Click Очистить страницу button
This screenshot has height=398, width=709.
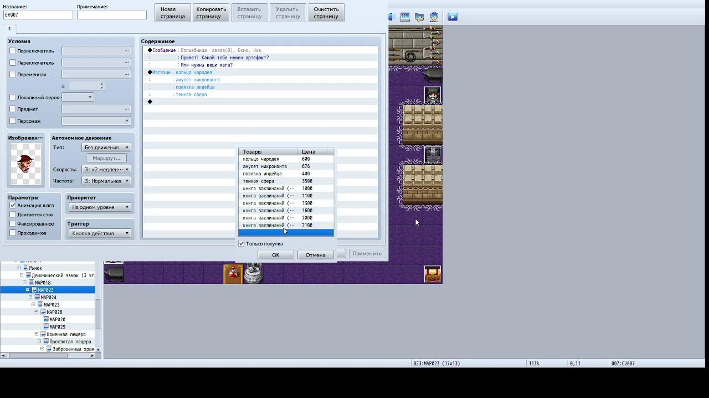[x=326, y=13]
